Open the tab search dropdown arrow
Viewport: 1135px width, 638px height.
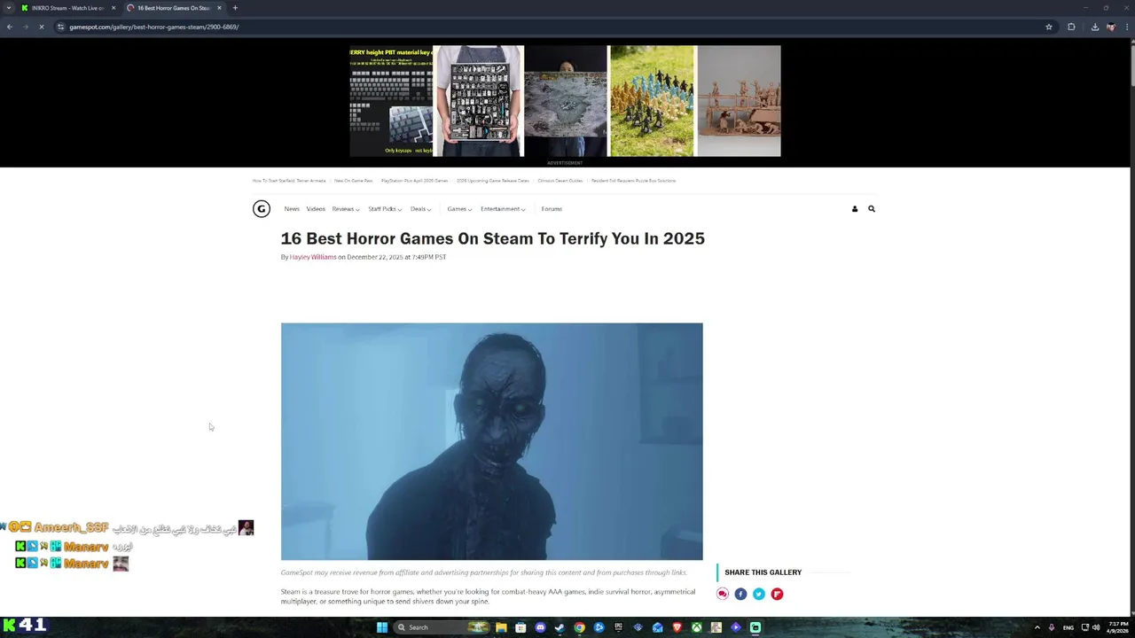(x=9, y=8)
